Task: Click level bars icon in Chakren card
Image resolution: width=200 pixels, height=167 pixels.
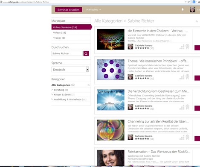Action: (182, 47)
